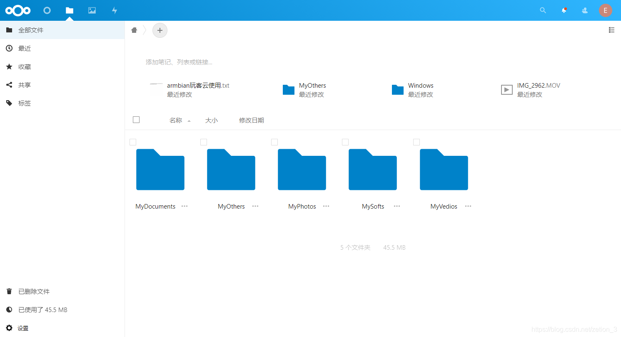Open the three-dot menu on MySofts
The image size is (621, 337).
[x=397, y=206]
